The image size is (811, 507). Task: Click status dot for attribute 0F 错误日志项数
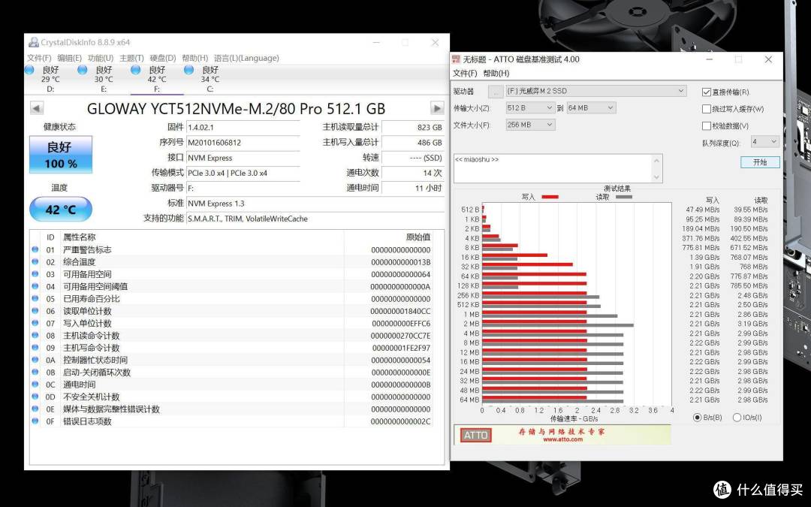(x=35, y=421)
